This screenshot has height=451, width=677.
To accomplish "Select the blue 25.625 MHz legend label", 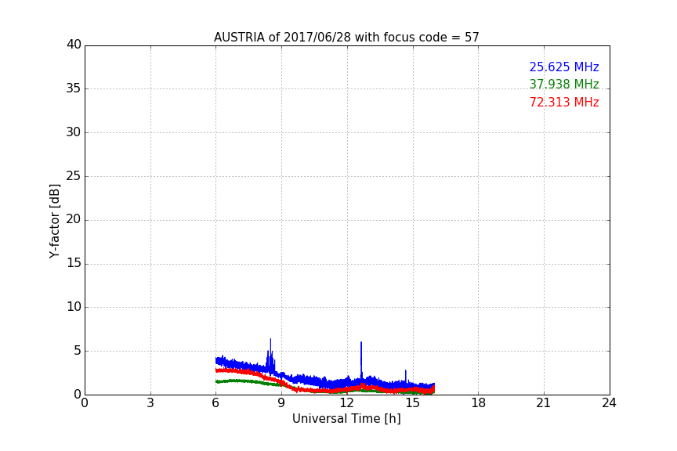I will click(564, 67).
